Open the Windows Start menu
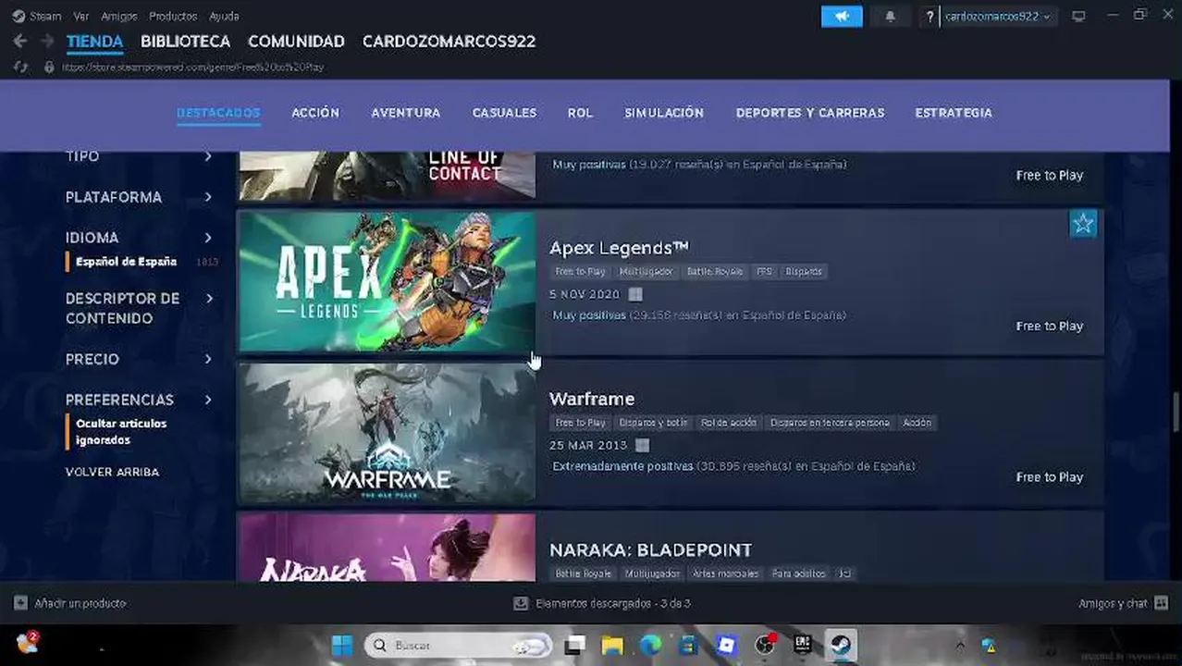1182x666 pixels. [342, 645]
